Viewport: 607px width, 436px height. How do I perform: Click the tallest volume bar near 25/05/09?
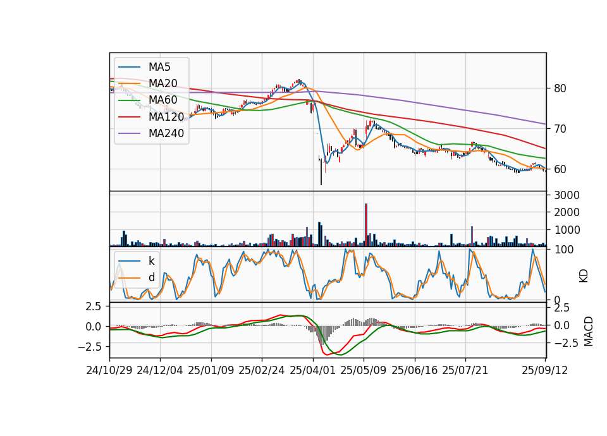366,225
